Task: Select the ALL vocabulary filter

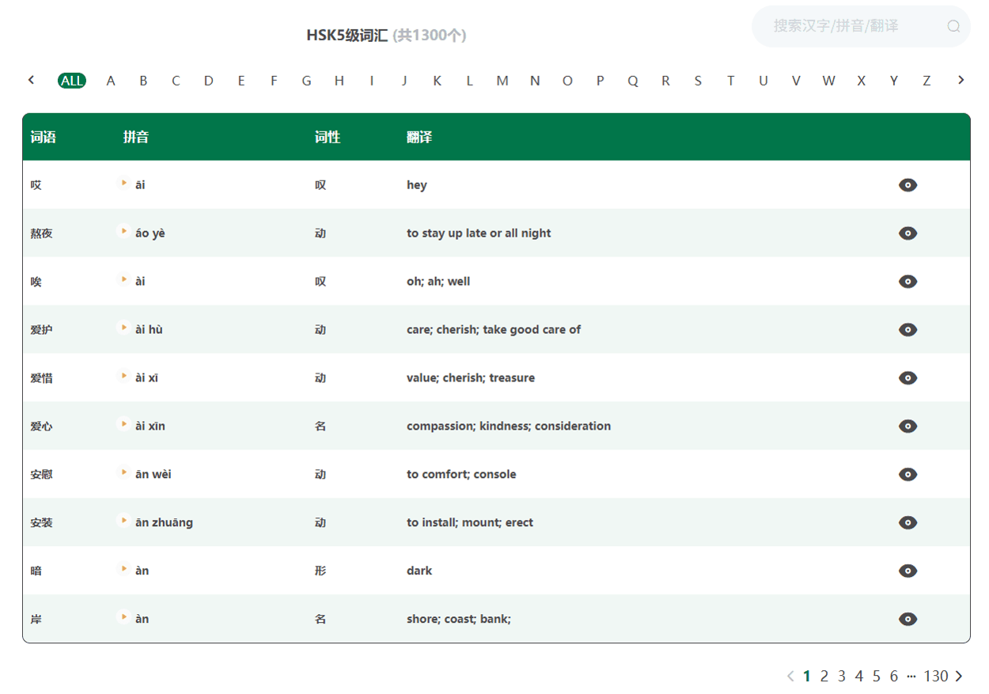Action: coord(71,80)
